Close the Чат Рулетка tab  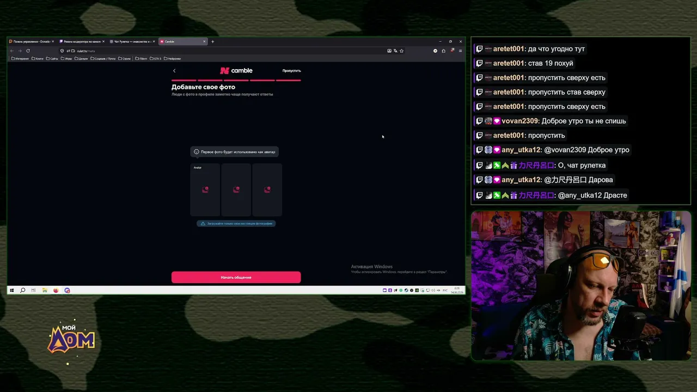point(154,41)
